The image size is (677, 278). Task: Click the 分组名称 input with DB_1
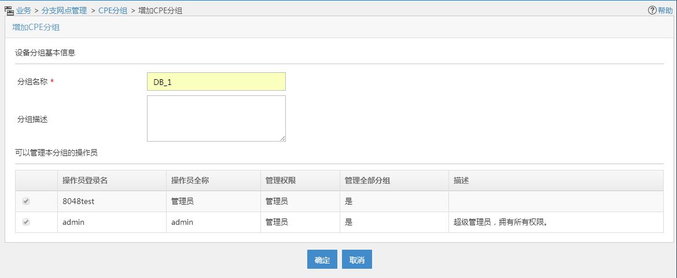tap(216, 82)
